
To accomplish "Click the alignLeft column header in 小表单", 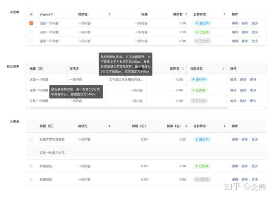I will 46,14.
